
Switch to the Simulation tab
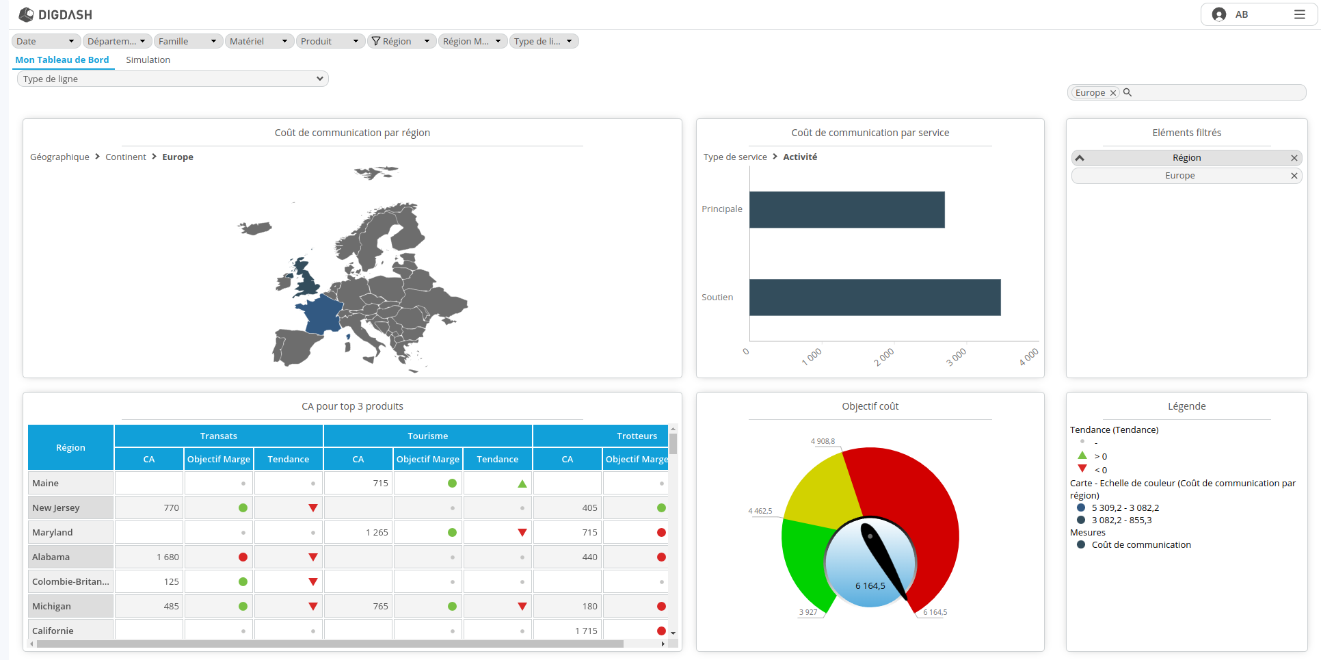148,60
